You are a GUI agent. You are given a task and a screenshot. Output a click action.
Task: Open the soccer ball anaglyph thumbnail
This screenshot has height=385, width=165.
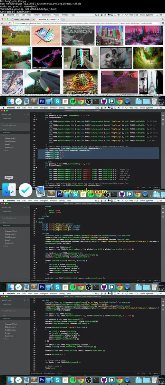tap(16, 35)
